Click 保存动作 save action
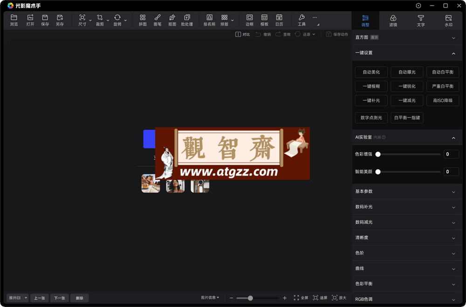This screenshot has width=466, height=307. pos(337,34)
